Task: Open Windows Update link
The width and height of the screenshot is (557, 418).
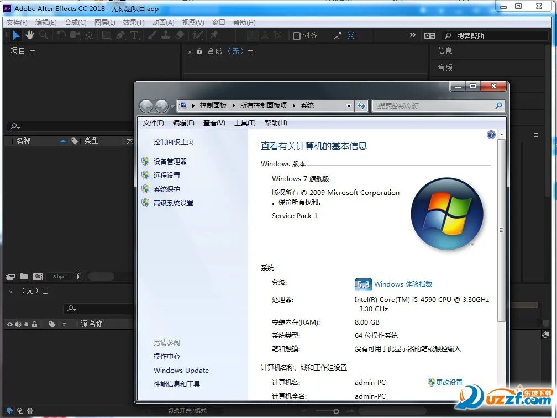Action: click(181, 371)
